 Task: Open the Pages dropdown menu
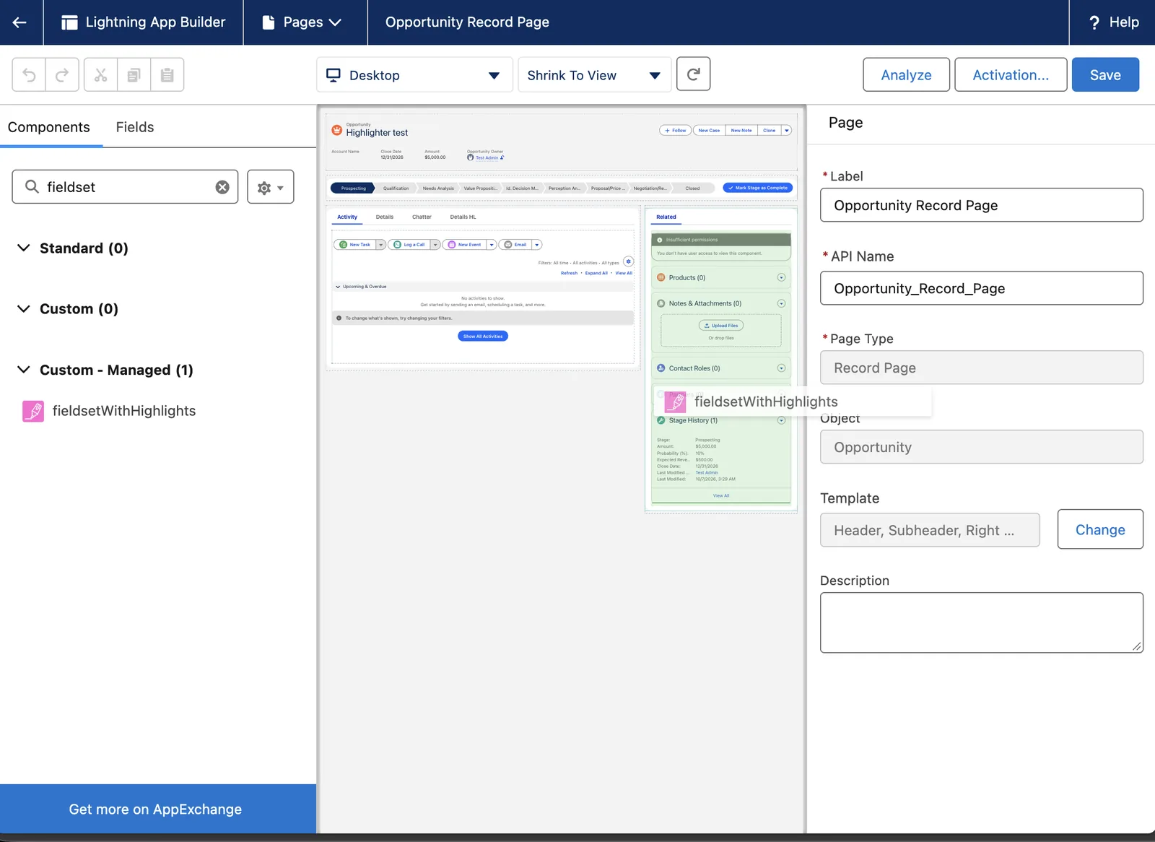301,22
